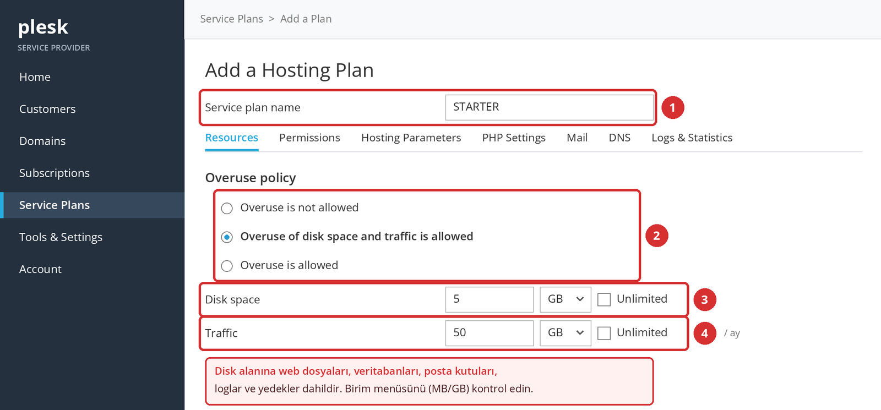Enable Unlimited checkbox for Disk space
This screenshot has height=410, width=881.
[x=604, y=299]
